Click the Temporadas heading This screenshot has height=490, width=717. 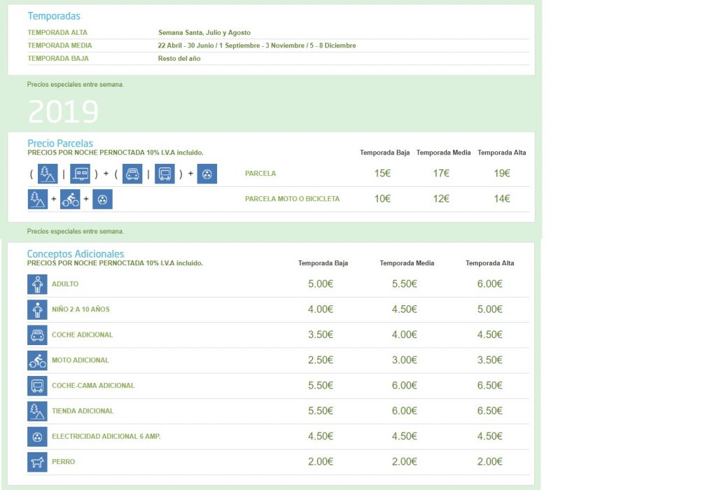click(54, 16)
